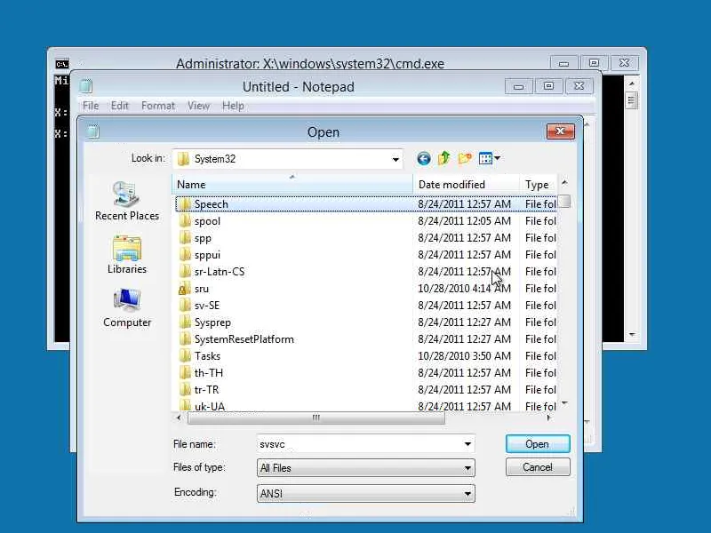711x533 pixels.
Task: Expand the Look in folder dropdown
Action: (395, 159)
